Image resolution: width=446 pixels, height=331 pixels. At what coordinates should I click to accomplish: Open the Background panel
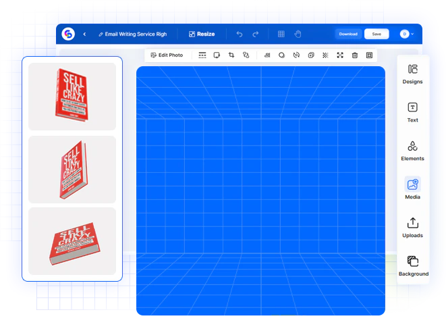point(414,266)
